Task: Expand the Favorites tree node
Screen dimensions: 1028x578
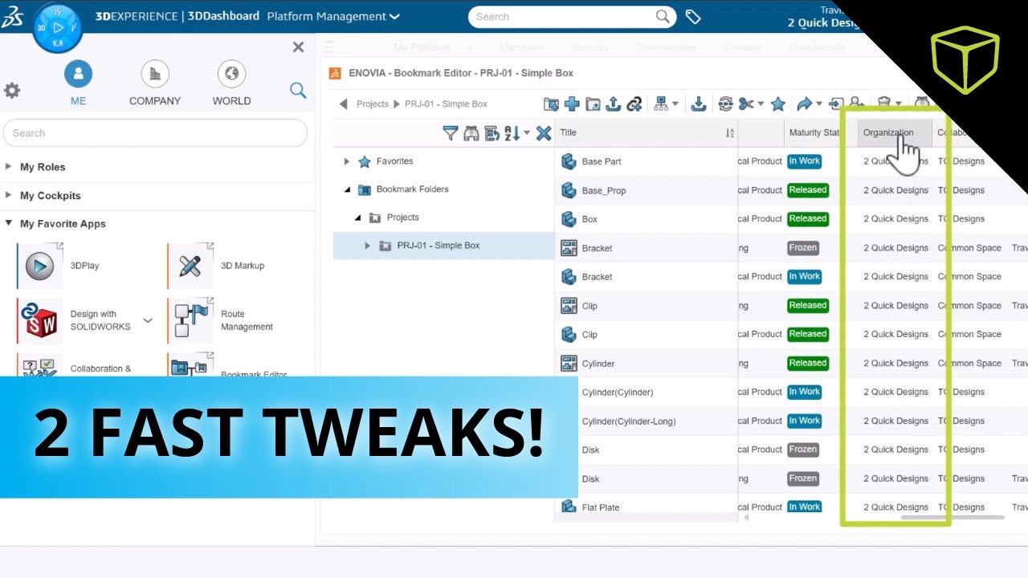Action: (347, 161)
